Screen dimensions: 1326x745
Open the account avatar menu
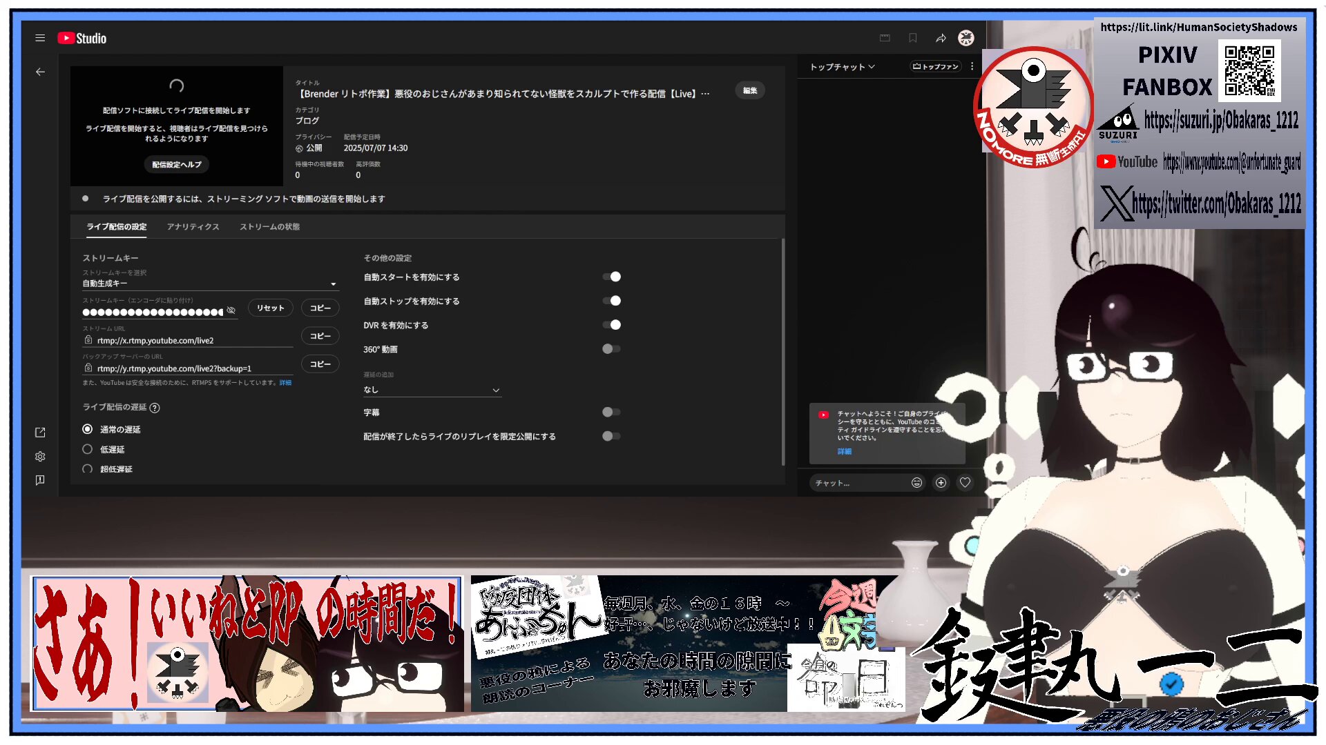tap(966, 38)
